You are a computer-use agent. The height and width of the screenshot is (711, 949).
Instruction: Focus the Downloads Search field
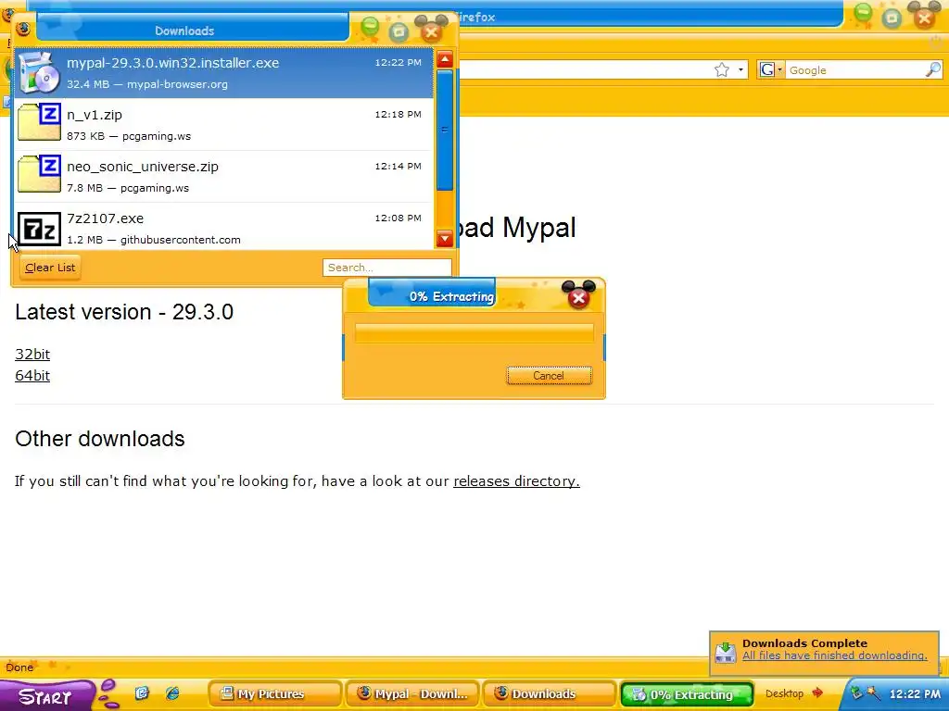386,268
